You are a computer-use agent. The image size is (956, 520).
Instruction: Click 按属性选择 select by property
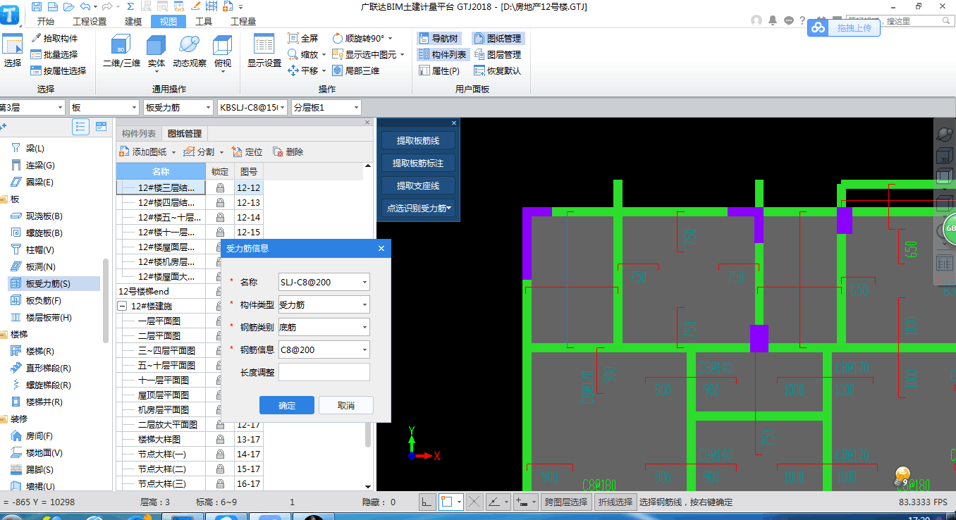tap(58, 70)
